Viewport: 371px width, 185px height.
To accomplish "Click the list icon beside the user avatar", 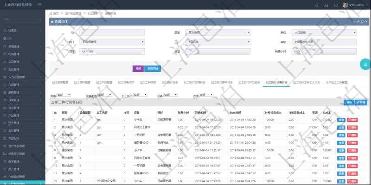I will coord(335,5).
